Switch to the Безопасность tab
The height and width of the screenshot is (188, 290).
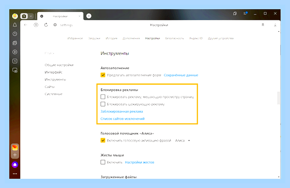[174, 38]
